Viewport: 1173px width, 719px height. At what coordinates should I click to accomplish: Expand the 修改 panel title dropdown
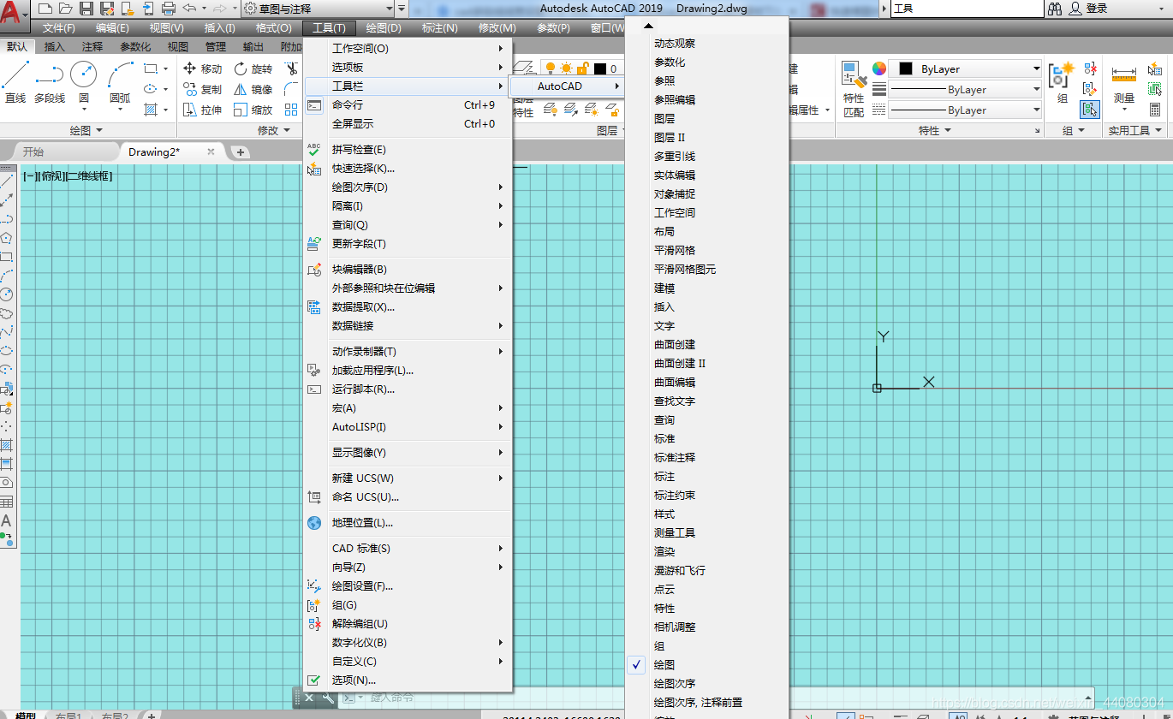pyautogui.click(x=274, y=130)
